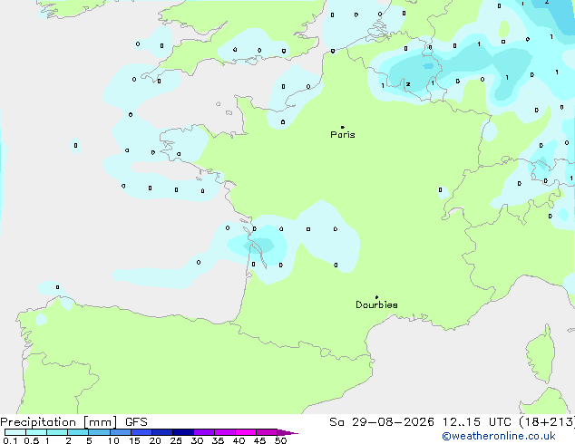This screenshot has width=575, height=444.
Task: Click the Dourbies location label
Action: pyautogui.click(x=376, y=304)
